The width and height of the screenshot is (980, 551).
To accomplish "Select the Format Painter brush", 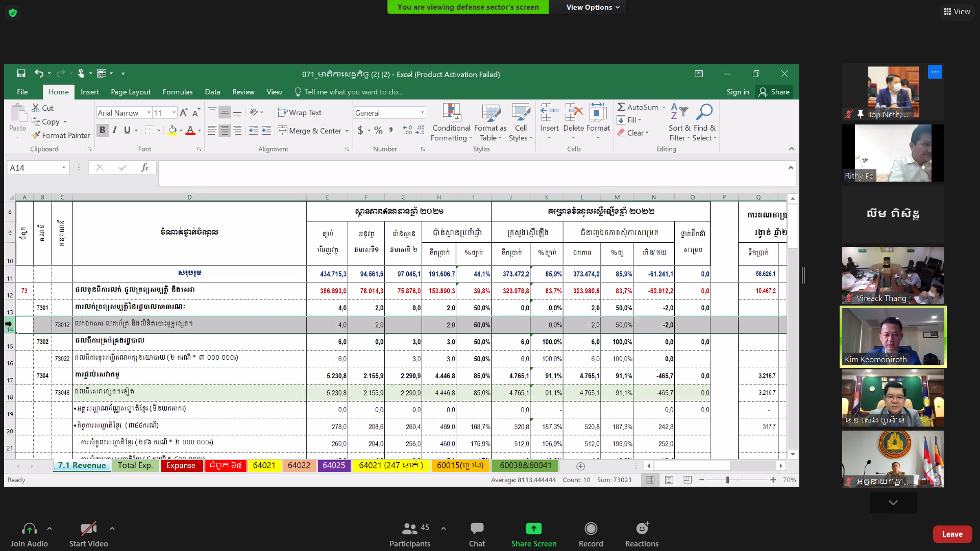I will (60, 136).
